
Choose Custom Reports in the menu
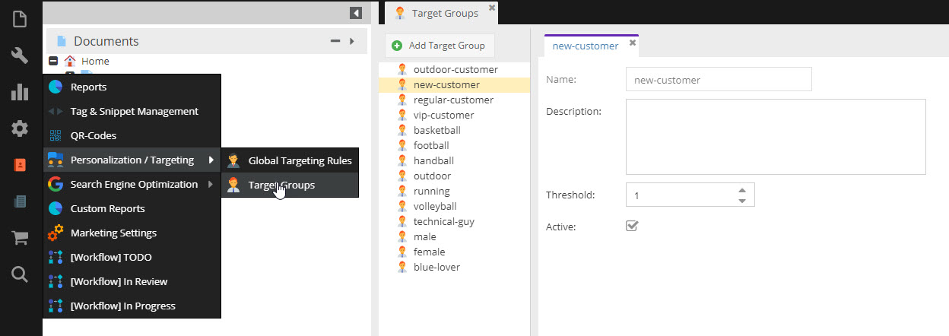(x=107, y=208)
